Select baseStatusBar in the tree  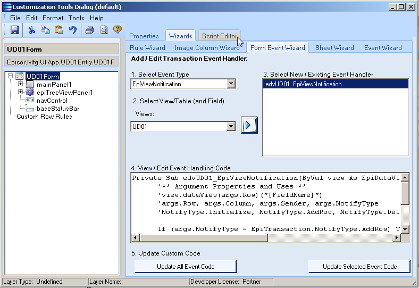click(x=58, y=109)
